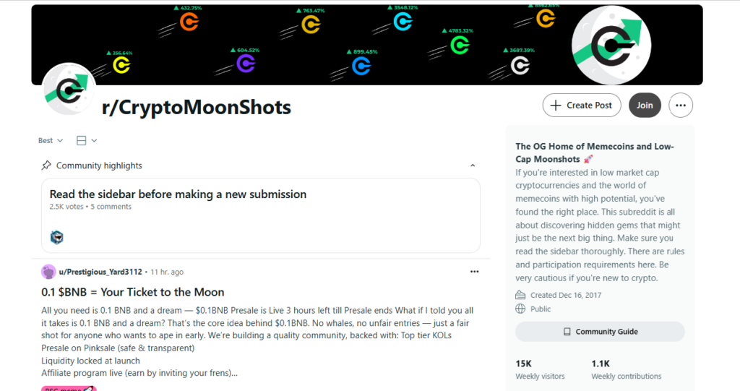Viewport: 740px width, 391px height.
Task: Click the globe icon next to Public
Action: [520, 309]
